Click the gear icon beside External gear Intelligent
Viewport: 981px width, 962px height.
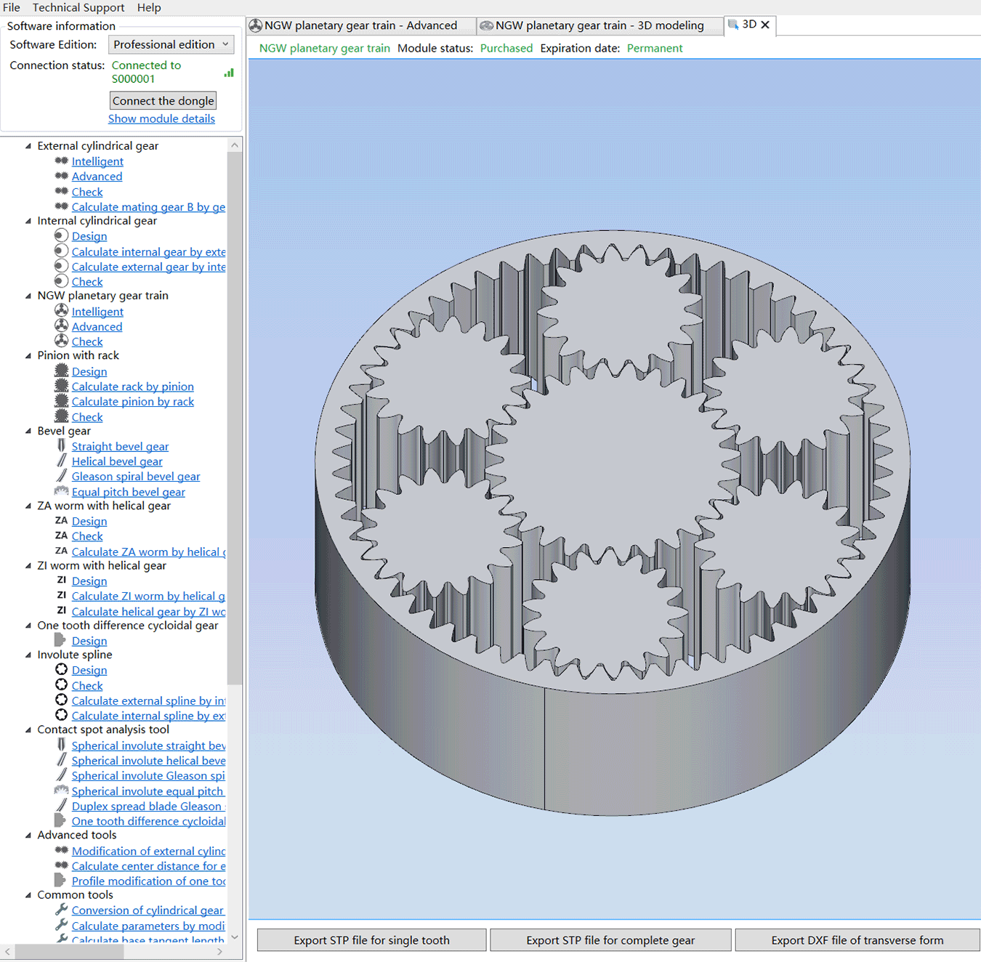(x=61, y=161)
